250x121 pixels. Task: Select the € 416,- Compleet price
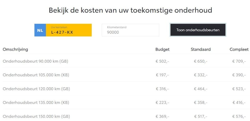pos(239,103)
